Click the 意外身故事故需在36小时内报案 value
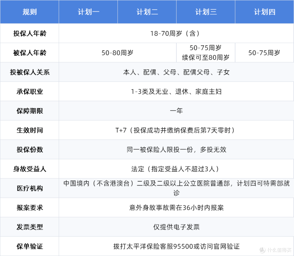This screenshot has height=256, width=294. pyautogui.click(x=176, y=208)
